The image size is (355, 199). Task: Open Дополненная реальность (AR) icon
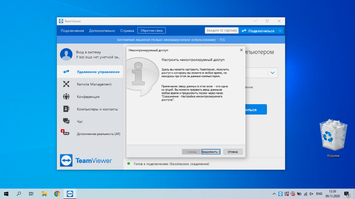[x=65, y=133]
